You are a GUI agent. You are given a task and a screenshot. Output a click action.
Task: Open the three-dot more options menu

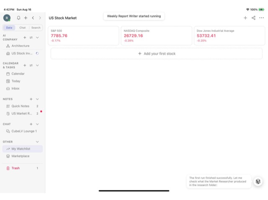pos(261,18)
